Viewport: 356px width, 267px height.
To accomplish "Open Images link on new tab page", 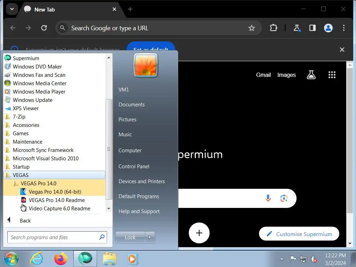I will pos(286,75).
